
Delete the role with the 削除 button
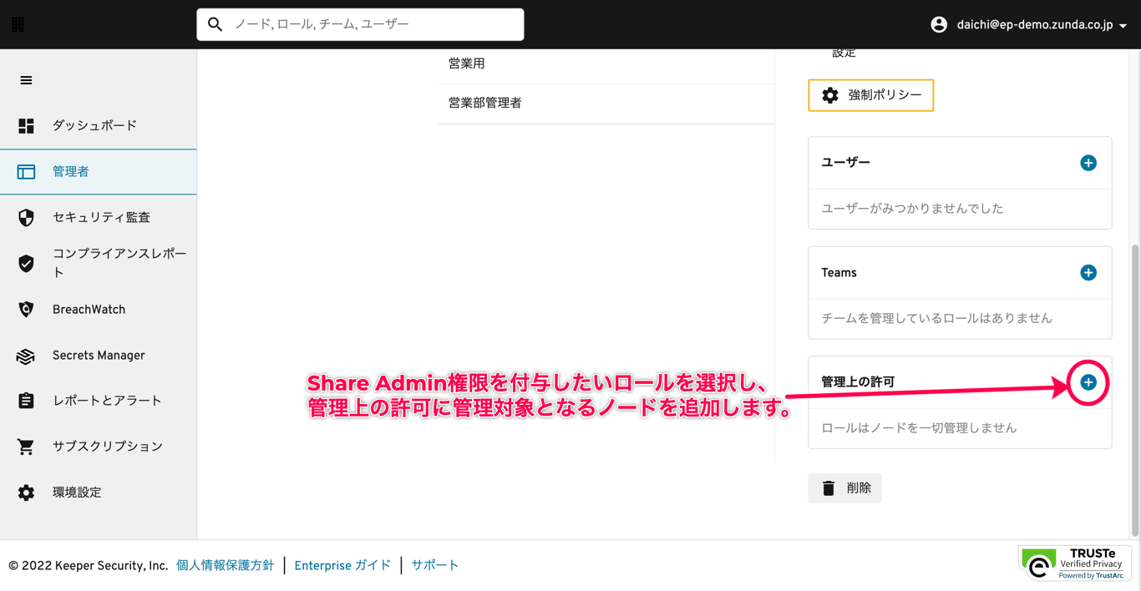(844, 487)
